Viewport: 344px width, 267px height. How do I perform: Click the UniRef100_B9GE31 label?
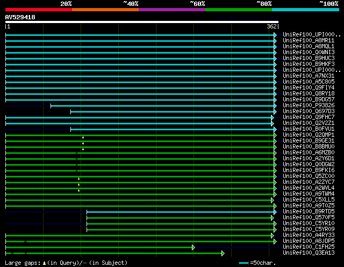pyautogui.click(x=309, y=141)
